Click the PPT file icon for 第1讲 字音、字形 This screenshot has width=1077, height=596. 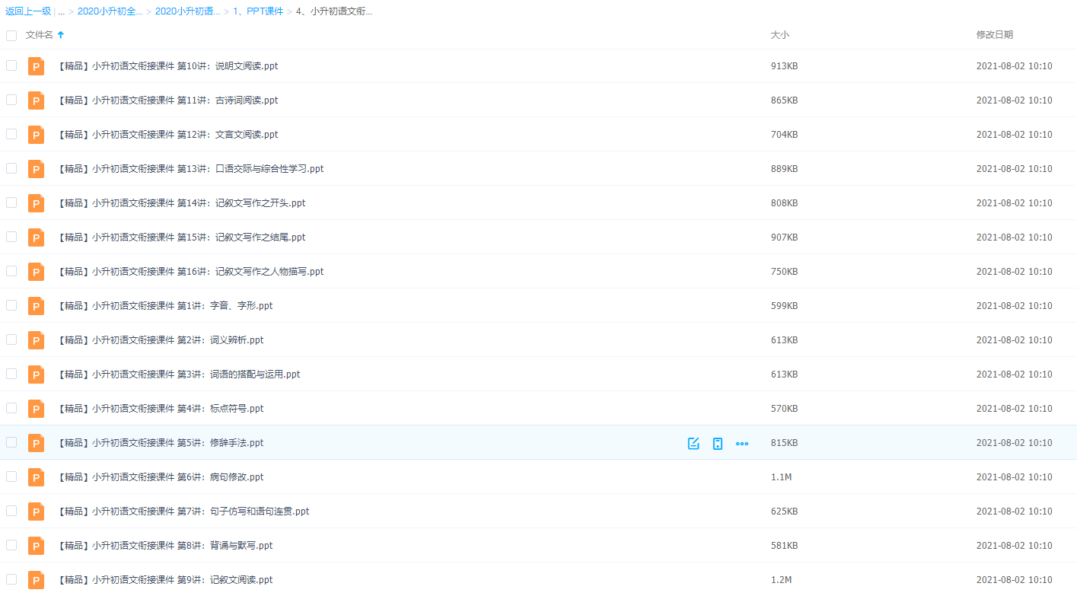pos(36,306)
